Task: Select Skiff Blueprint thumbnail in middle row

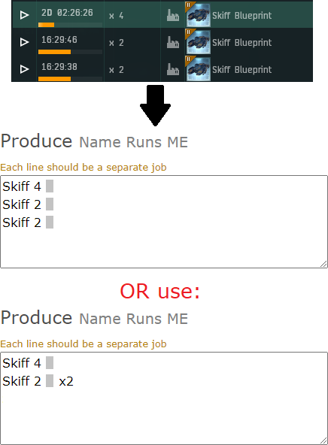Action: (x=198, y=42)
